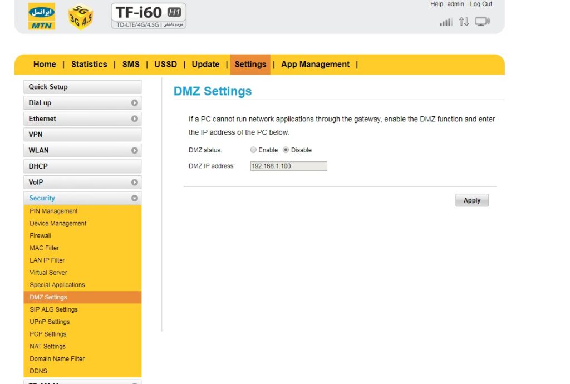Open the Help link
The height and width of the screenshot is (384, 570).
click(436, 4)
